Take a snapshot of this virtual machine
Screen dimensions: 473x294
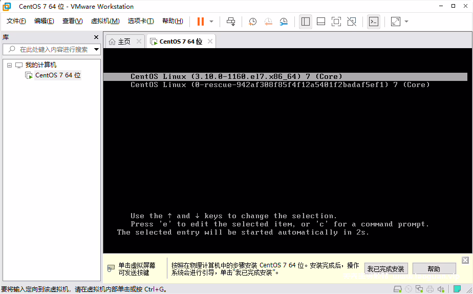click(252, 22)
